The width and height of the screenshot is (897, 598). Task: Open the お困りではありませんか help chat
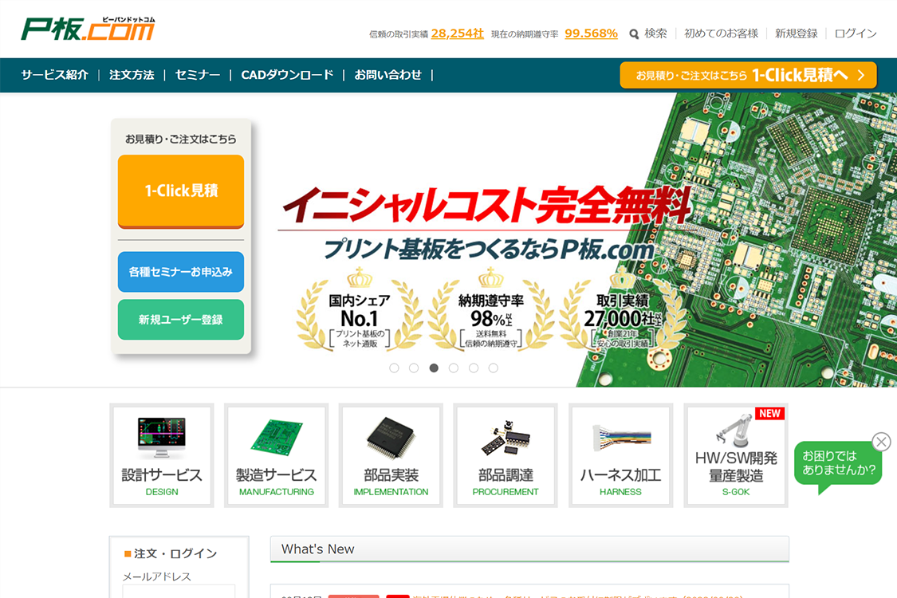[x=837, y=463]
